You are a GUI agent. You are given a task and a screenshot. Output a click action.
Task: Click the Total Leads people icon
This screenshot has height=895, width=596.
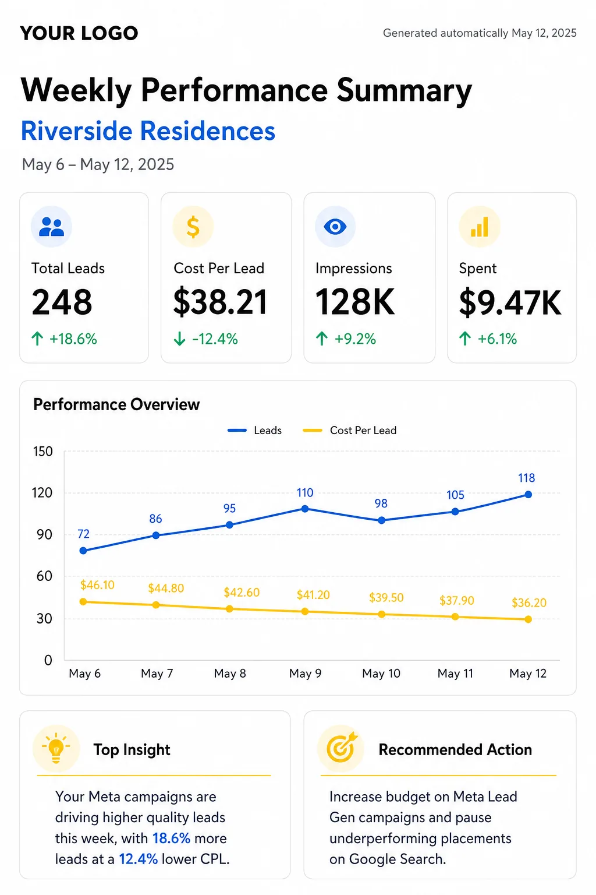tap(51, 227)
